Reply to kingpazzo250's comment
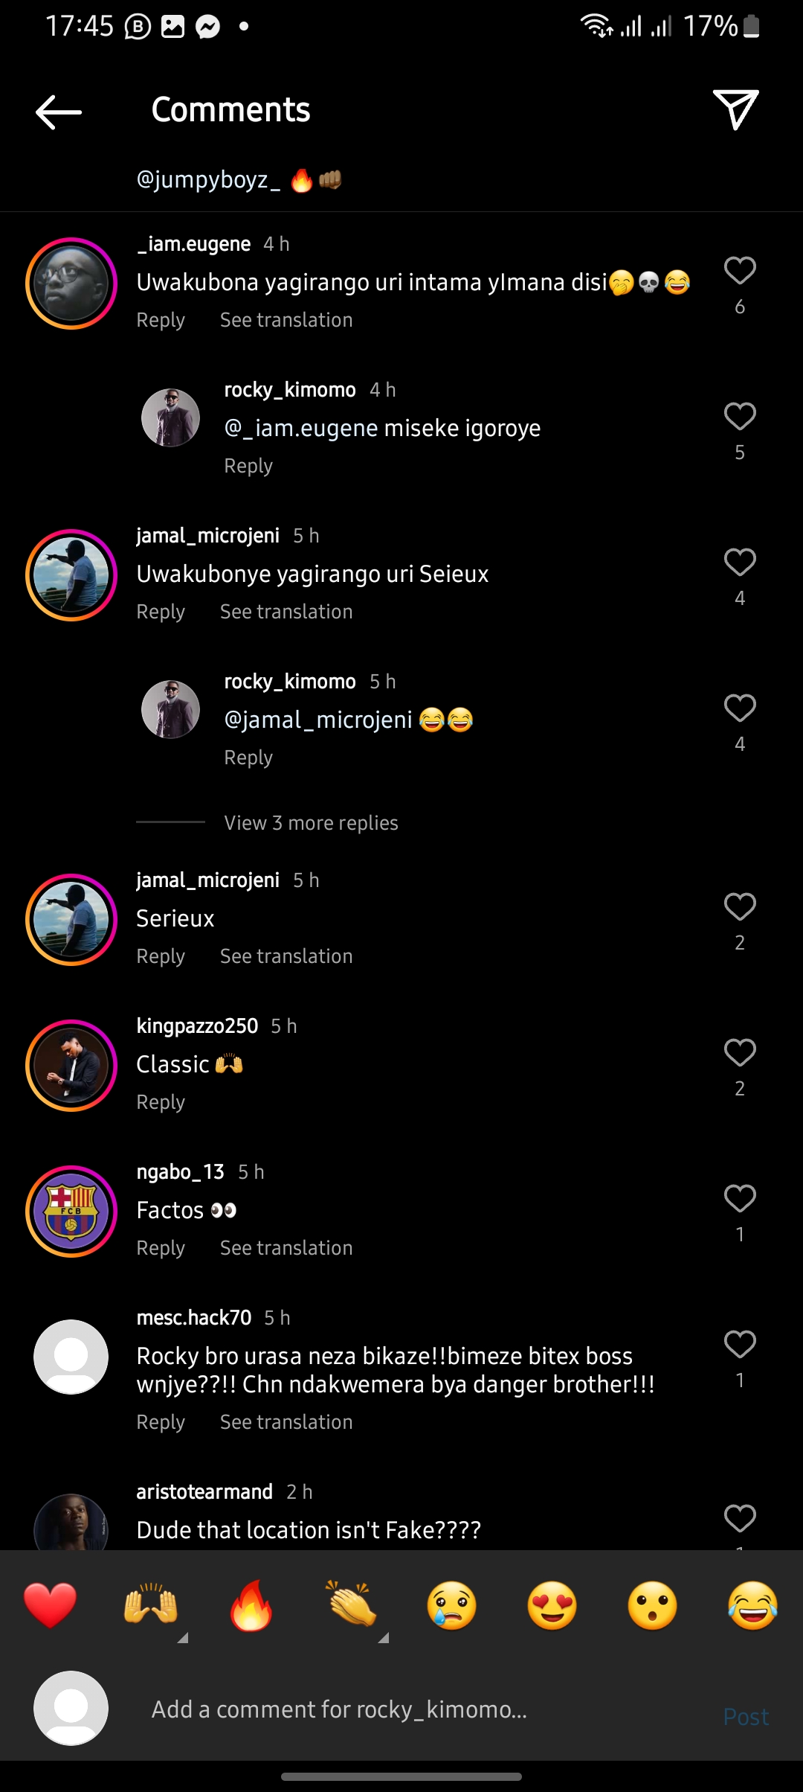The image size is (803, 1792). (161, 1102)
